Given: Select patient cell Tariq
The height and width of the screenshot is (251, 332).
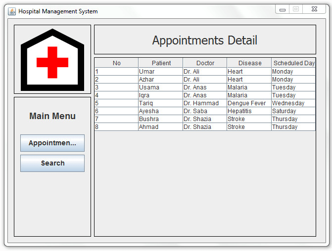Looking at the screenshot, I should [161, 103].
